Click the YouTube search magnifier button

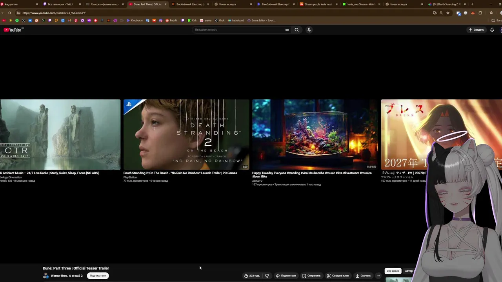(296, 30)
